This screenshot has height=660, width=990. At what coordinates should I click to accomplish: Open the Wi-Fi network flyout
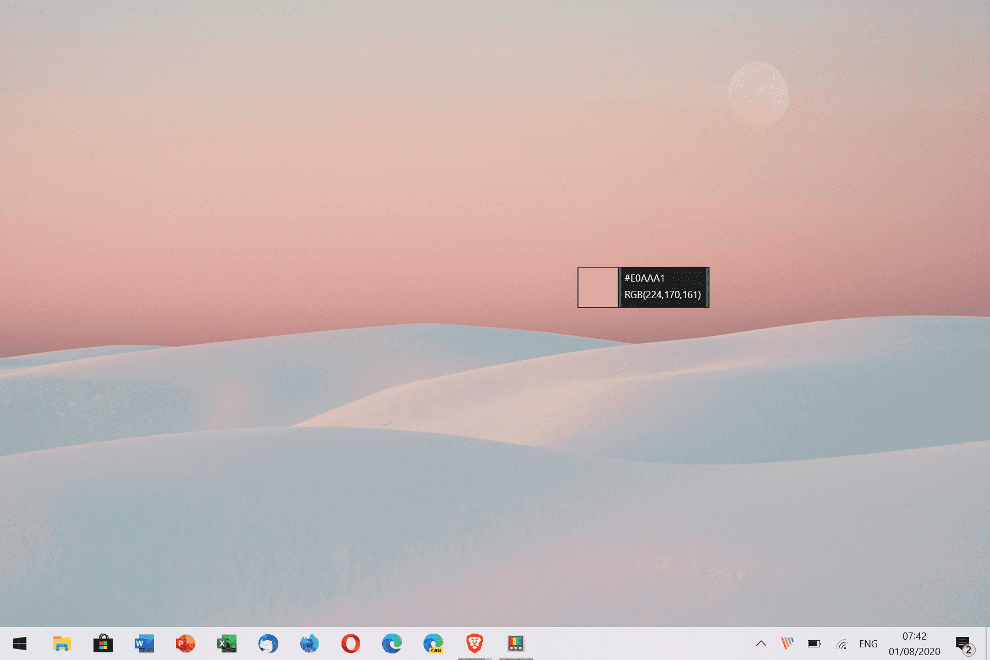tap(842, 643)
